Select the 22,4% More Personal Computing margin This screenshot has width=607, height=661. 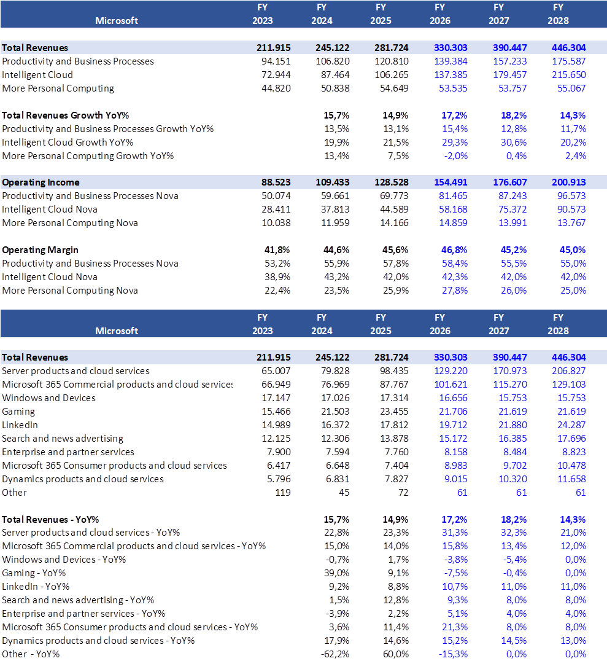click(277, 291)
